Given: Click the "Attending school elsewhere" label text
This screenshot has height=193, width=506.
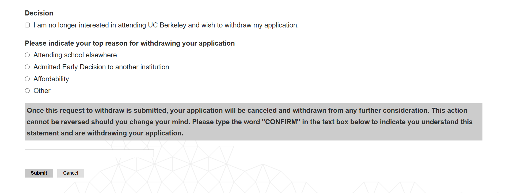Looking at the screenshot, I should [x=75, y=55].
